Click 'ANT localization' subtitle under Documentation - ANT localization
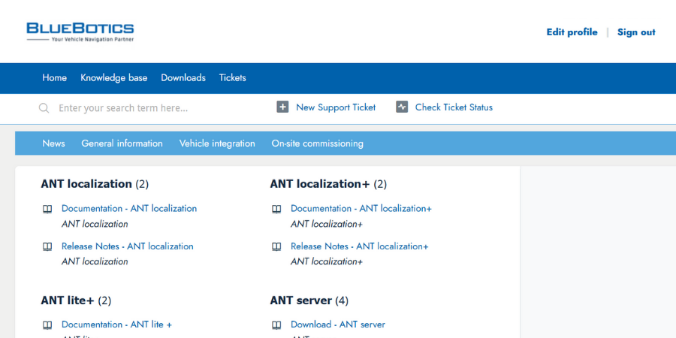This screenshot has width=676, height=338. [x=95, y=224]
